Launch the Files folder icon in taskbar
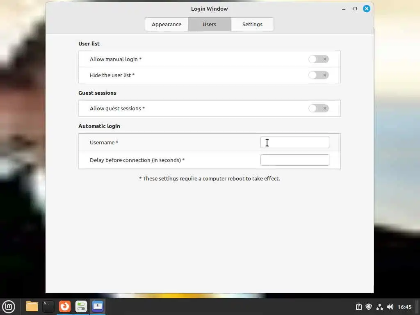The height and width of the screenshot is (315, 420). 32,306
